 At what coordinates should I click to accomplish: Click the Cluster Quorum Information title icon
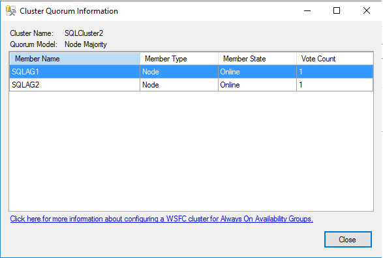[x=11, y=11]
